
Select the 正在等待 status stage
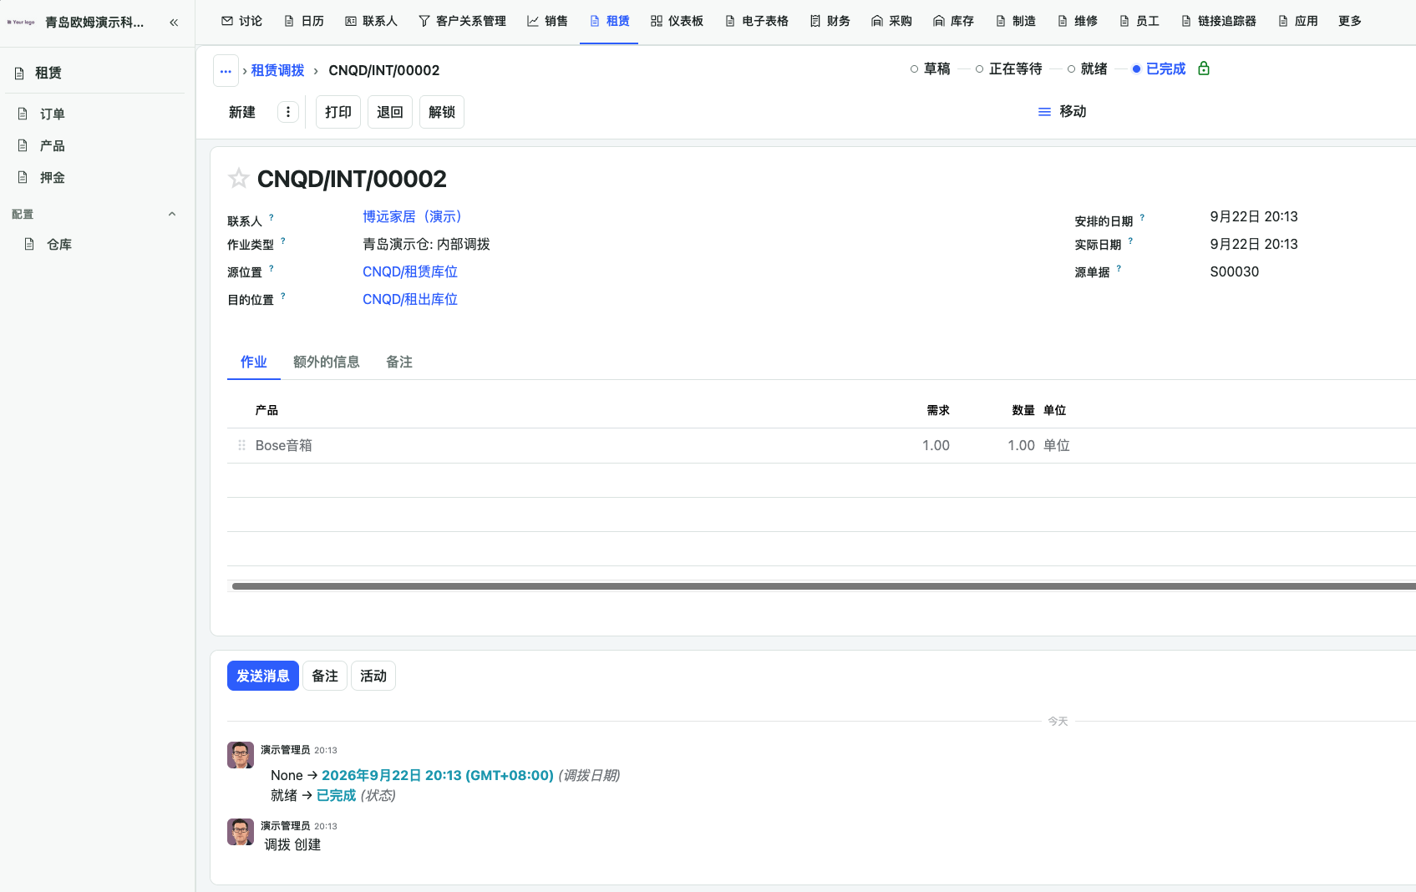click(x=1008, y=69)
